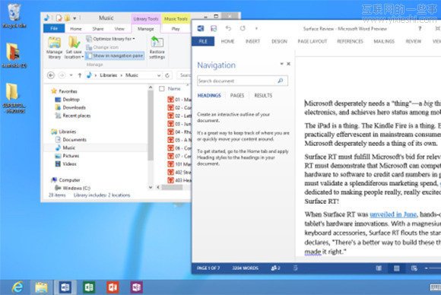This screenshot has height=295, width=441.
Task: Open Navigation pane options dropdown arrow
Action: [281, 64]
